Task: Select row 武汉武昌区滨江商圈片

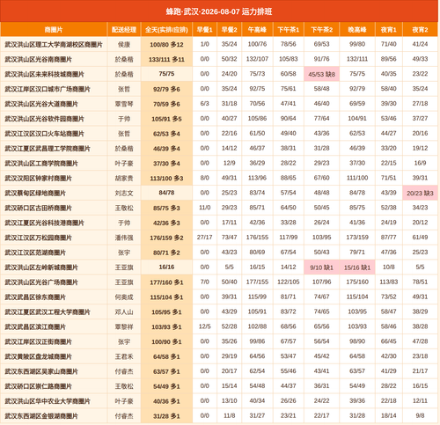Action: 219,326
